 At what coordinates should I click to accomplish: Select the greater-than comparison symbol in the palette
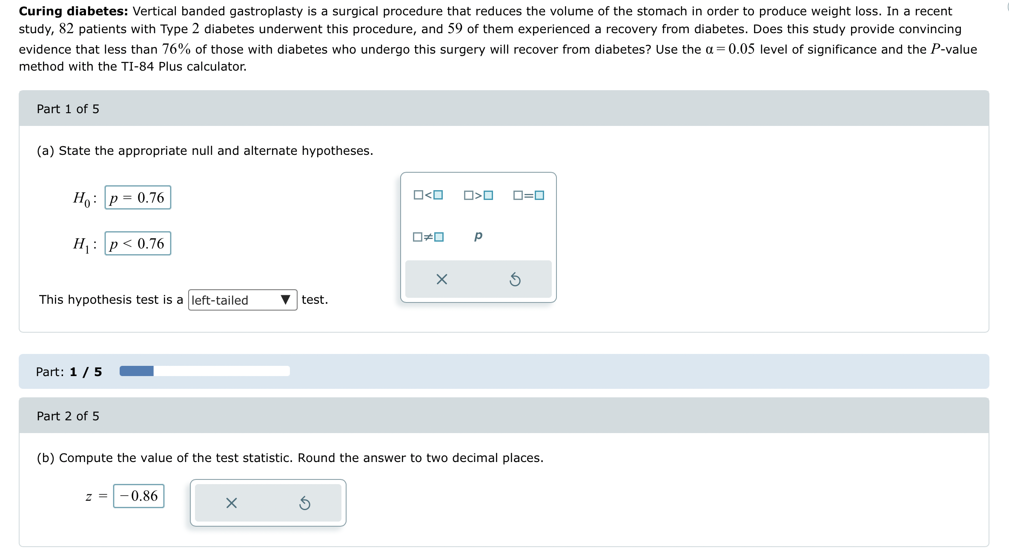pyautogui.click(x=478, y=195)
